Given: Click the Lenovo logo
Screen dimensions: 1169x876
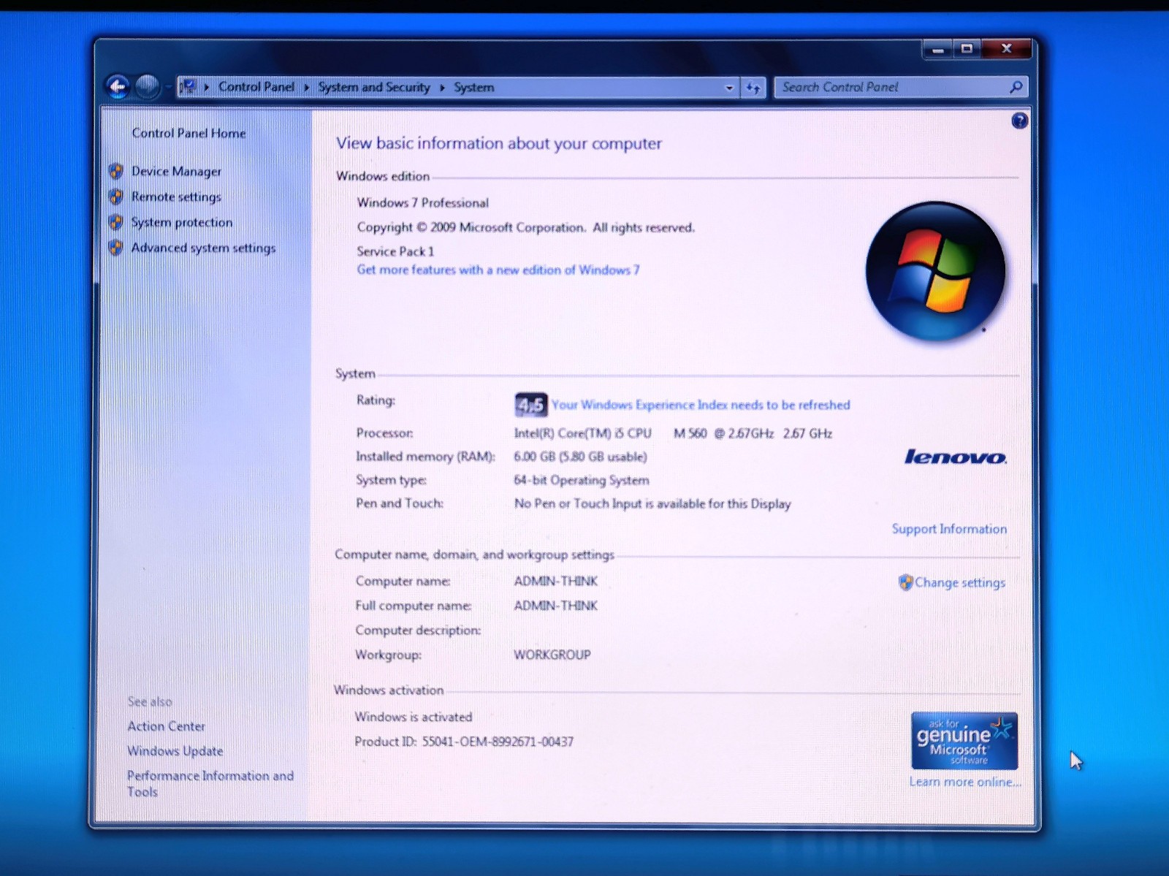Looking at the screenshot, I should [x=956, y=457].
